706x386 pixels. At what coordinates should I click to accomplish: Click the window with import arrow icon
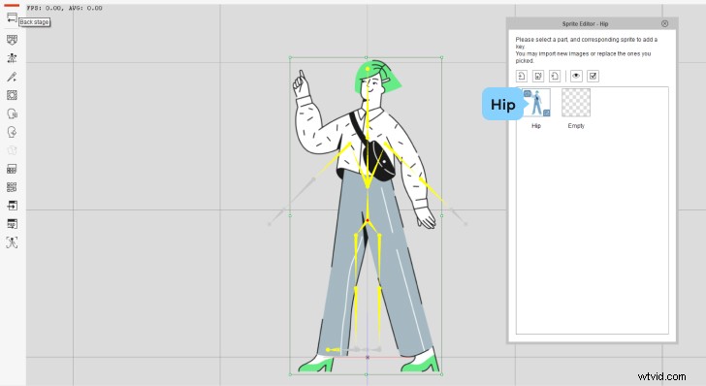coord(12,206)
